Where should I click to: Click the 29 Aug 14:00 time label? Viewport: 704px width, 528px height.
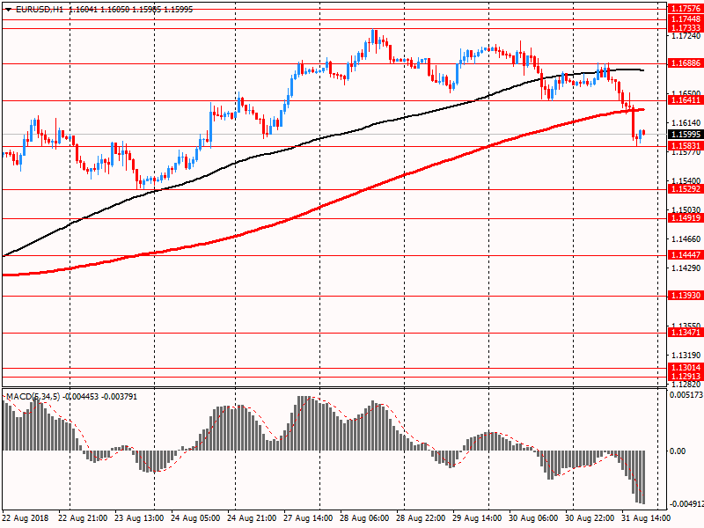(477, 518)
